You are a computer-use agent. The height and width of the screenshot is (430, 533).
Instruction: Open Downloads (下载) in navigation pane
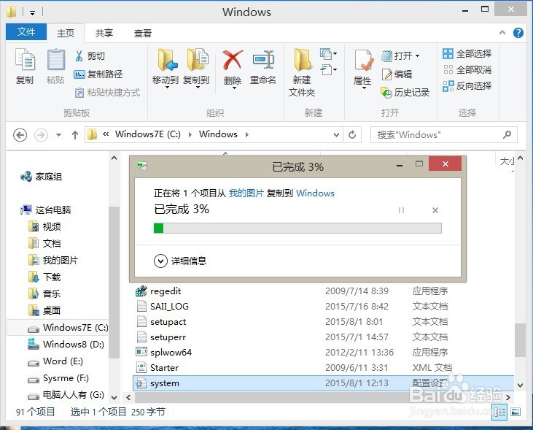coord(44,277)
